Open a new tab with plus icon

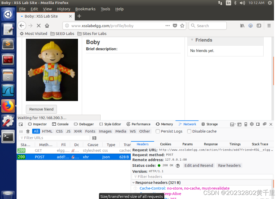tap(79, 16)
